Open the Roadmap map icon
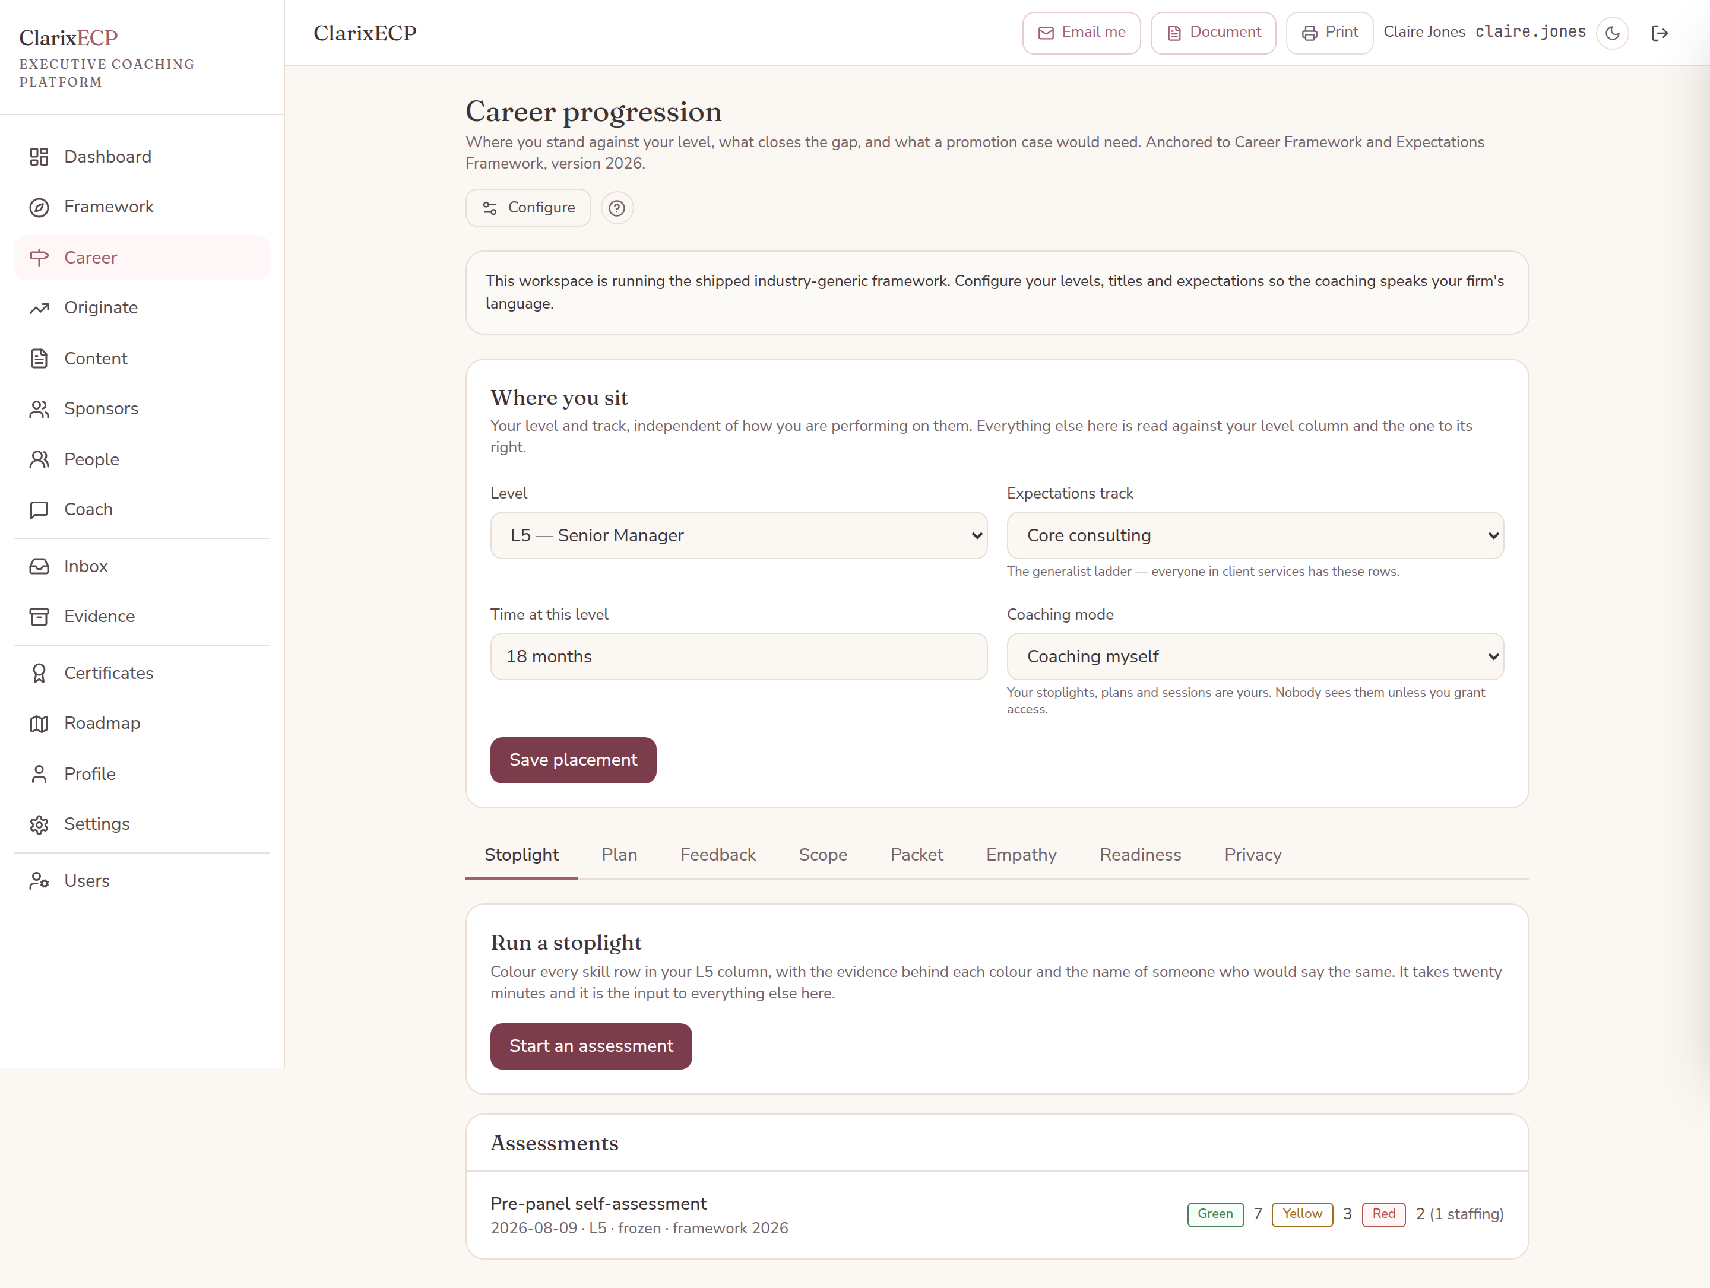 pyautogui.click(x=39, y=723)
